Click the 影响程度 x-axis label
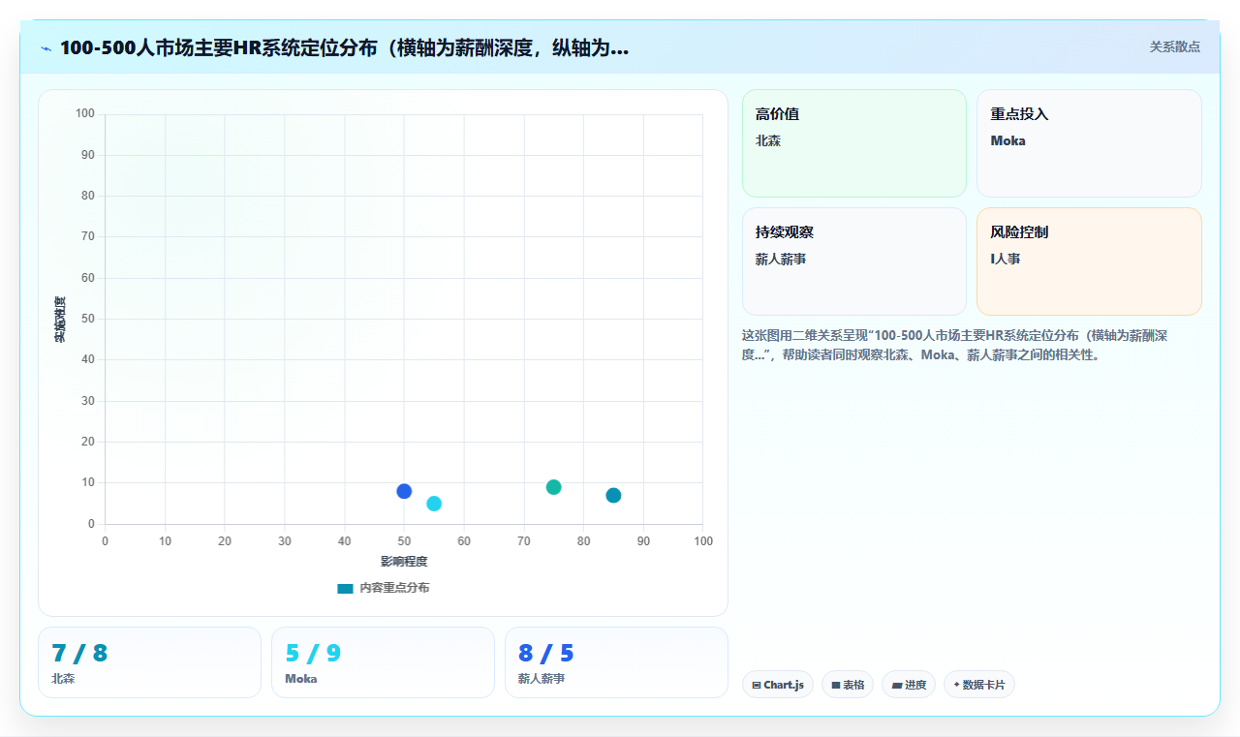This screenshot has width=1240, height=737. [404, 562]
